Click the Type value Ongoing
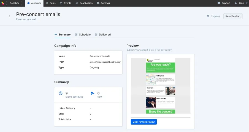Image resolution: width=249 pixels, height=132 pixels. (94, 67)
